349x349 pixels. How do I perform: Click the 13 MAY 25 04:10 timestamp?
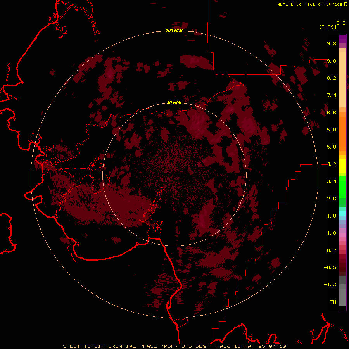tap(260, 346)
